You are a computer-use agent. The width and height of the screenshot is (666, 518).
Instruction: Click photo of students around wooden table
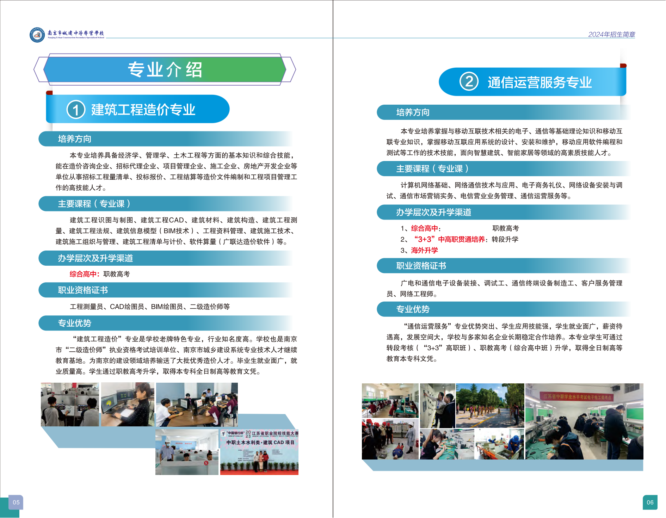(x=197, y=405)
